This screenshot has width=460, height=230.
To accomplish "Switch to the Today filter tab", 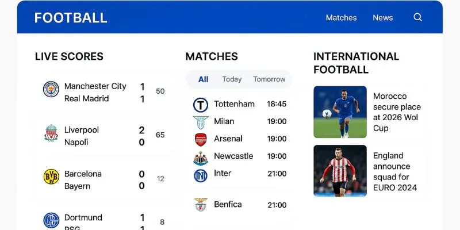I will [x=232, y=79].
